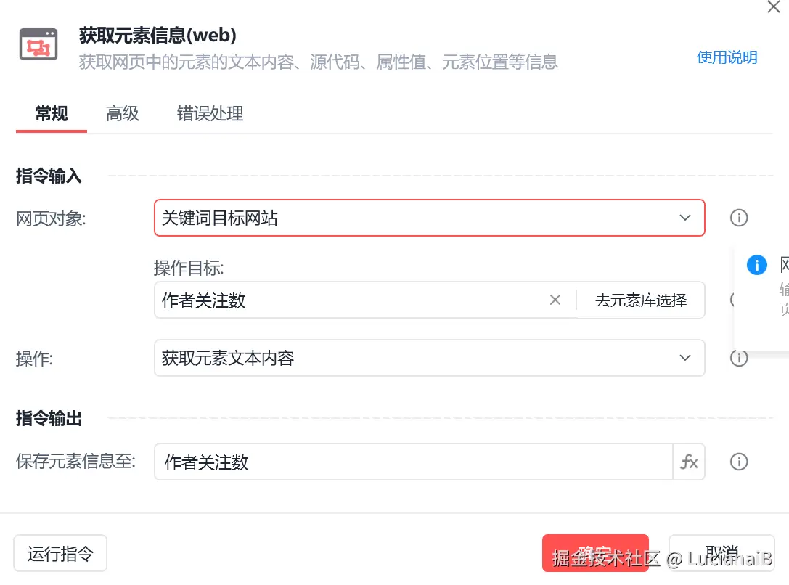Image resolution: width=789 pixels, height=585 pixels.
Task: Expand the 网页对象 dropdown arrow
Action: click(685, 218)
